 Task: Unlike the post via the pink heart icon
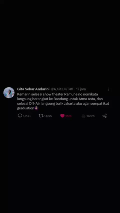pos(62,116)
